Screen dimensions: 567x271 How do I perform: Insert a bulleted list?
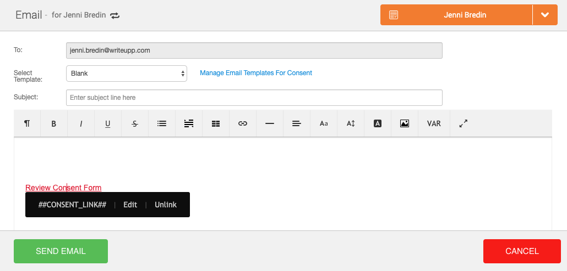point(162,123)
